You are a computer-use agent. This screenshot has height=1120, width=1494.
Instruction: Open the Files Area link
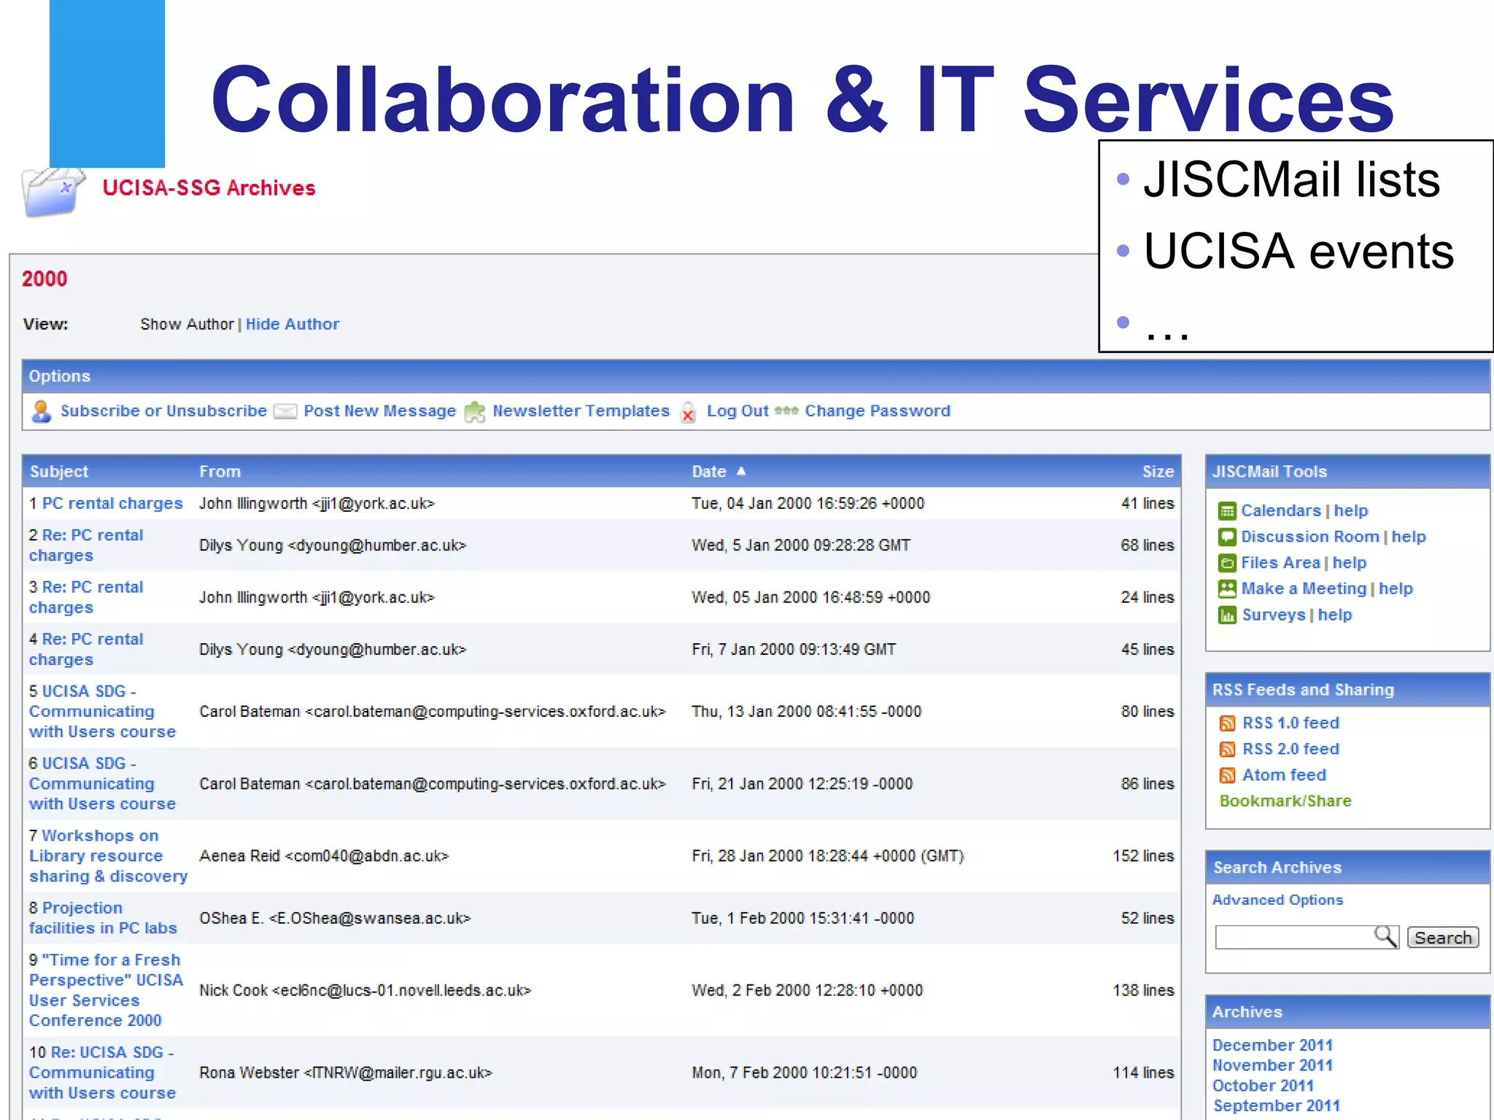coord(1281,563)
